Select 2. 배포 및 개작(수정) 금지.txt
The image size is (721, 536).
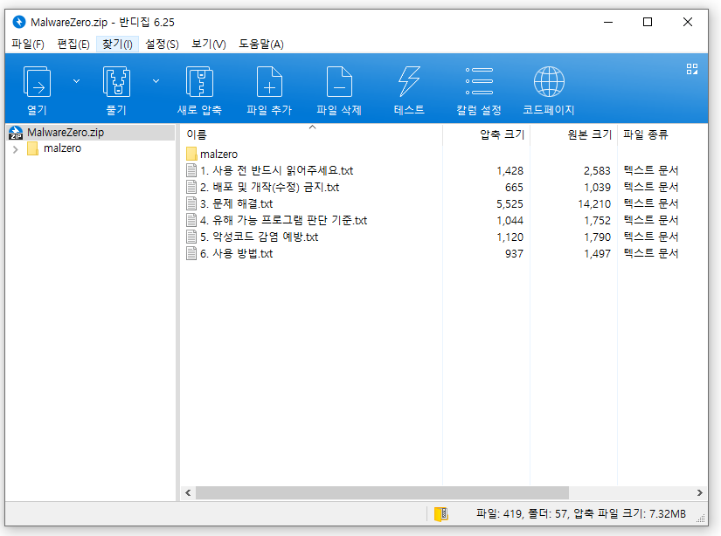269,188
